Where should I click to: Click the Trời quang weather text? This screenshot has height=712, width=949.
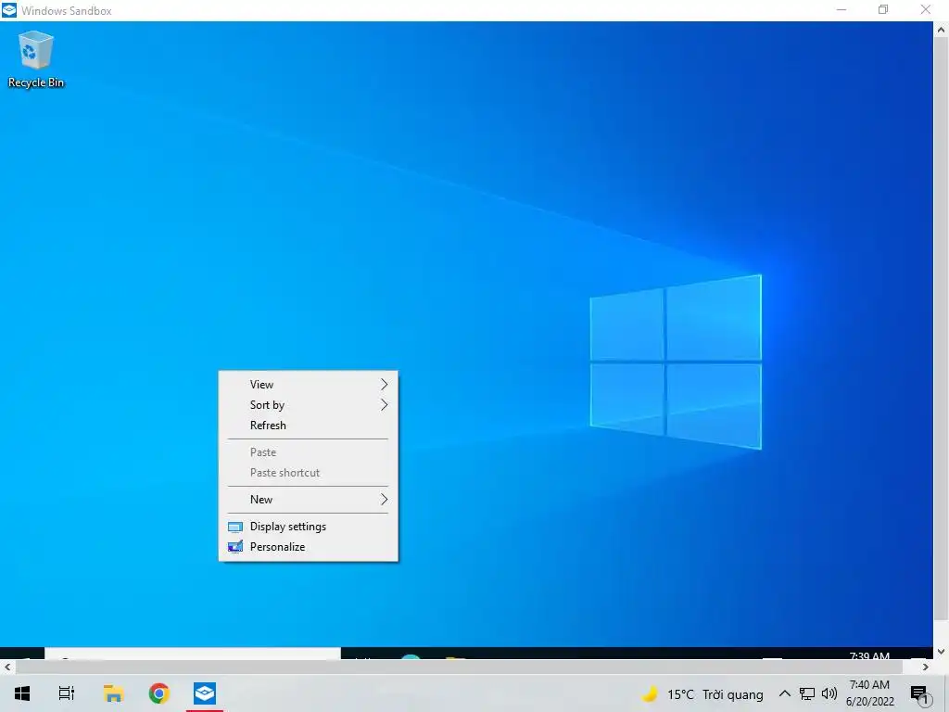733,694
